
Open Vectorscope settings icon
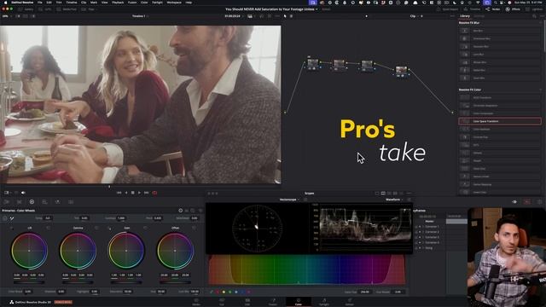coord(305,200)
